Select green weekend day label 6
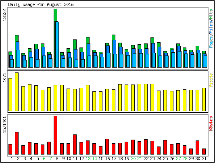Viewport: 215px width, 163px height. pyautogui.click(x=44, y=159)
